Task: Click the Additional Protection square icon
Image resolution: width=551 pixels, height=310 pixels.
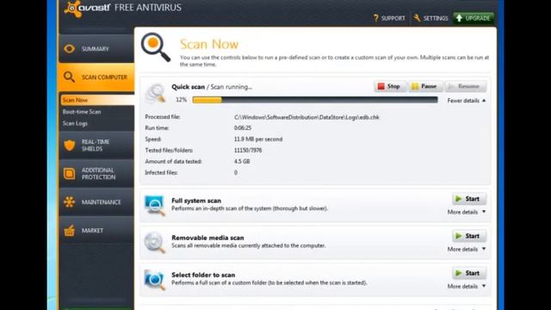Action: [69, 174]
